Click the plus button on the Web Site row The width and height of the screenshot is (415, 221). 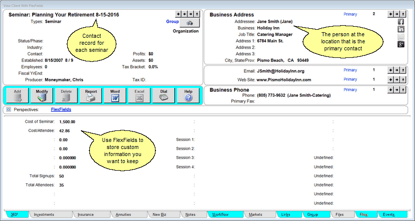click(390, 80)
